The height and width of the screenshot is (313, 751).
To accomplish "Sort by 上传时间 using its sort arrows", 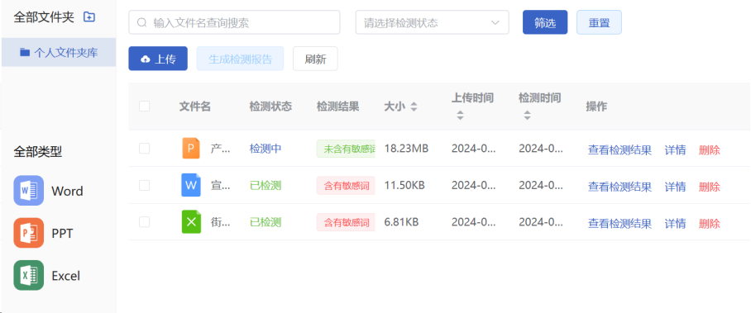I will point(460,116).
